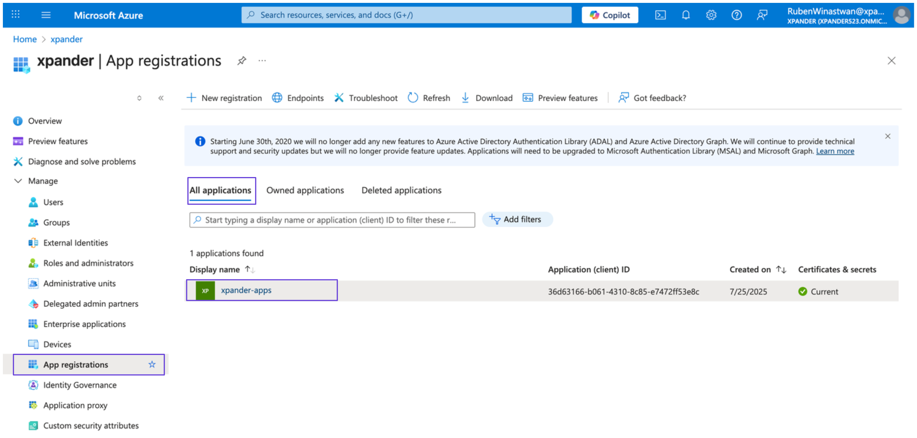Sort the Display name column
The image size is (917, 438).
coord(249,270)
